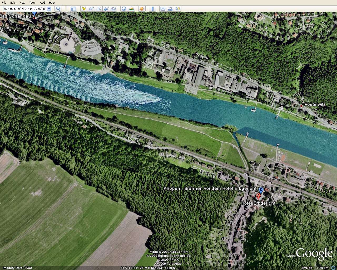Record a tour with camera icon

pyautogui.click(x=114, y=9)
